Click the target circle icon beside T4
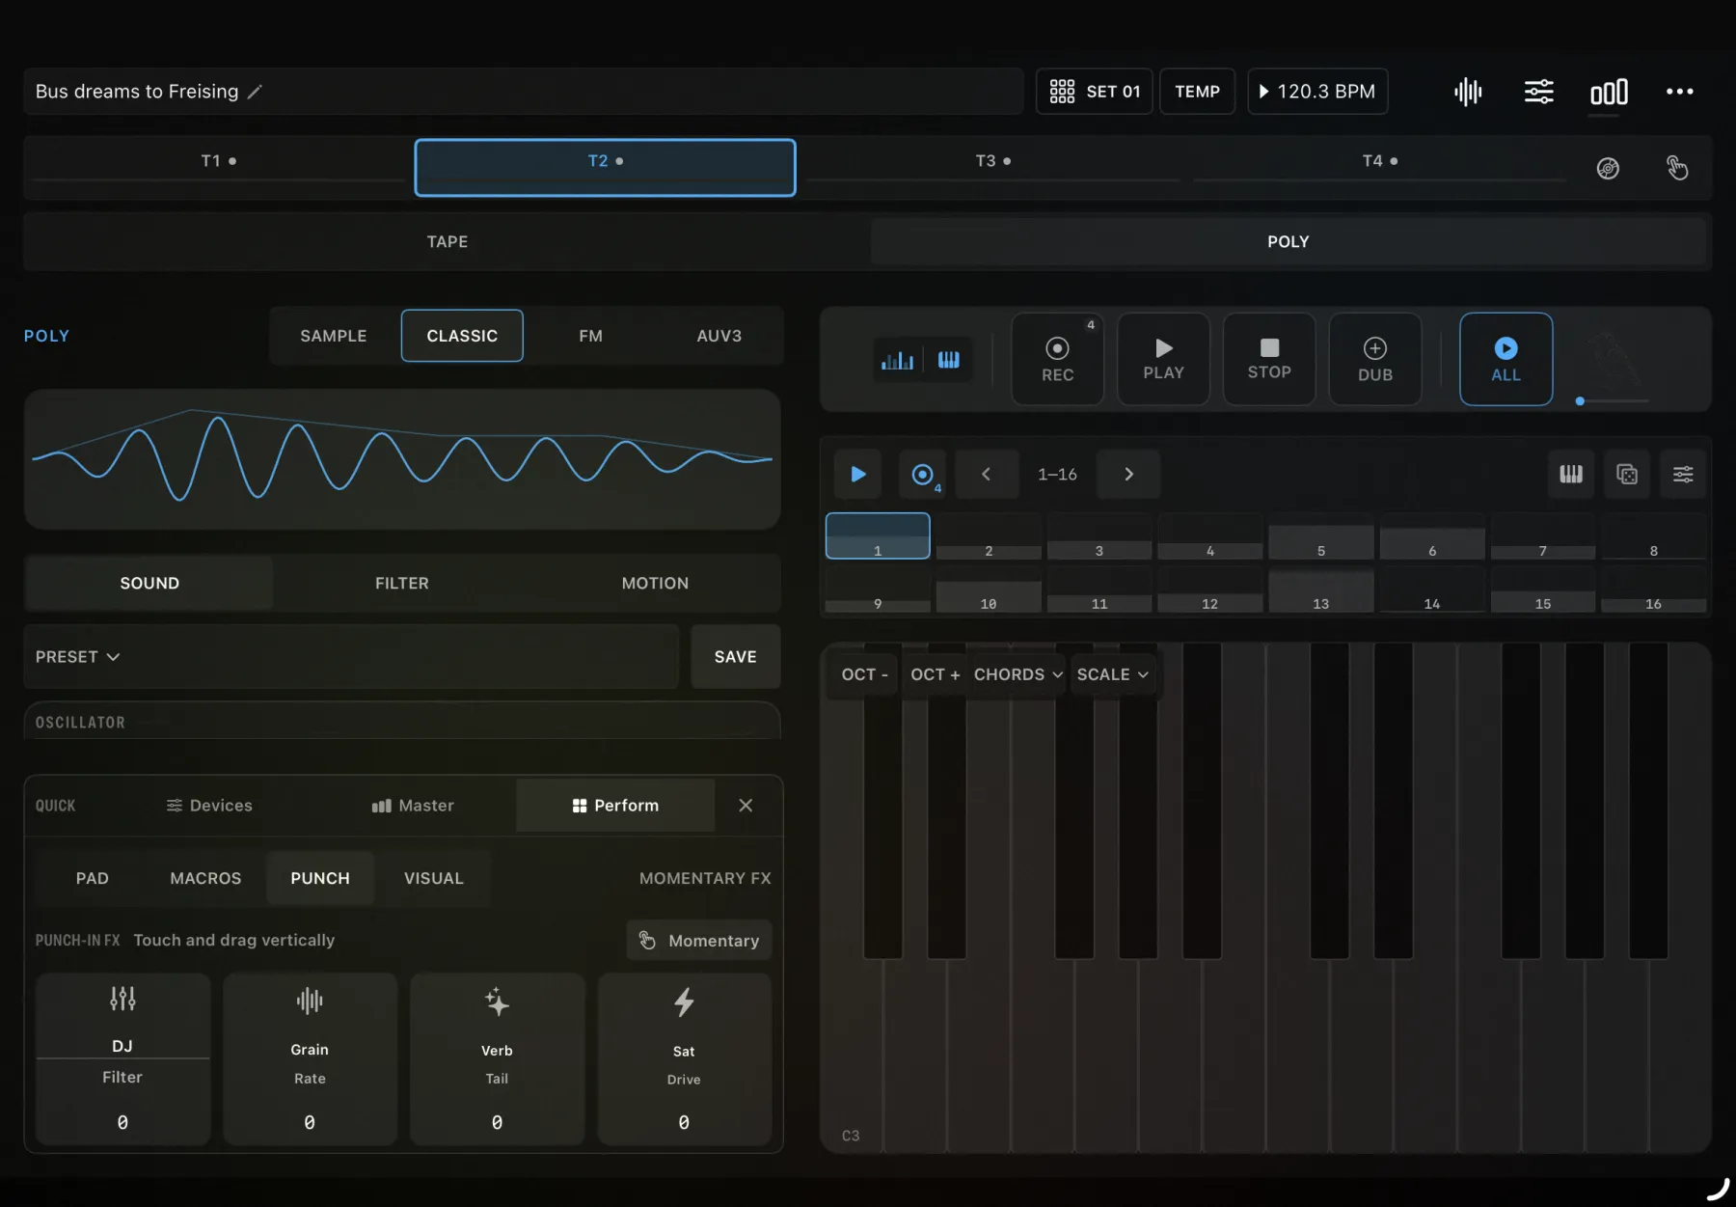The height and width of the screenshot is (1207, 1736). [x=1608, y=168]
